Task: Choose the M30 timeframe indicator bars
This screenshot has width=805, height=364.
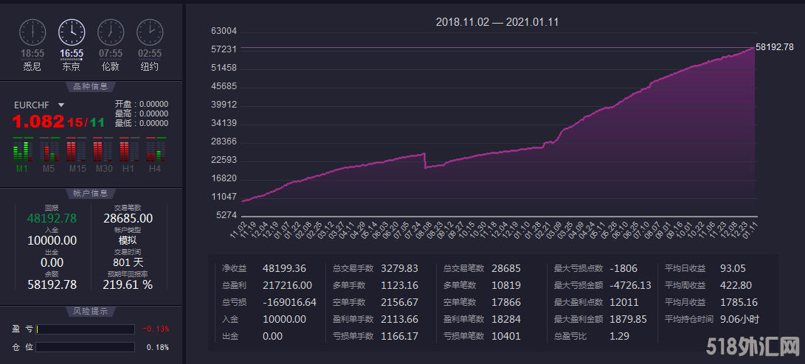Action: [103, 150]
